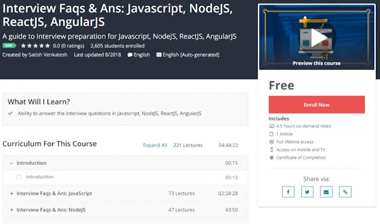Click the Enroll Now button

(316, 105)
